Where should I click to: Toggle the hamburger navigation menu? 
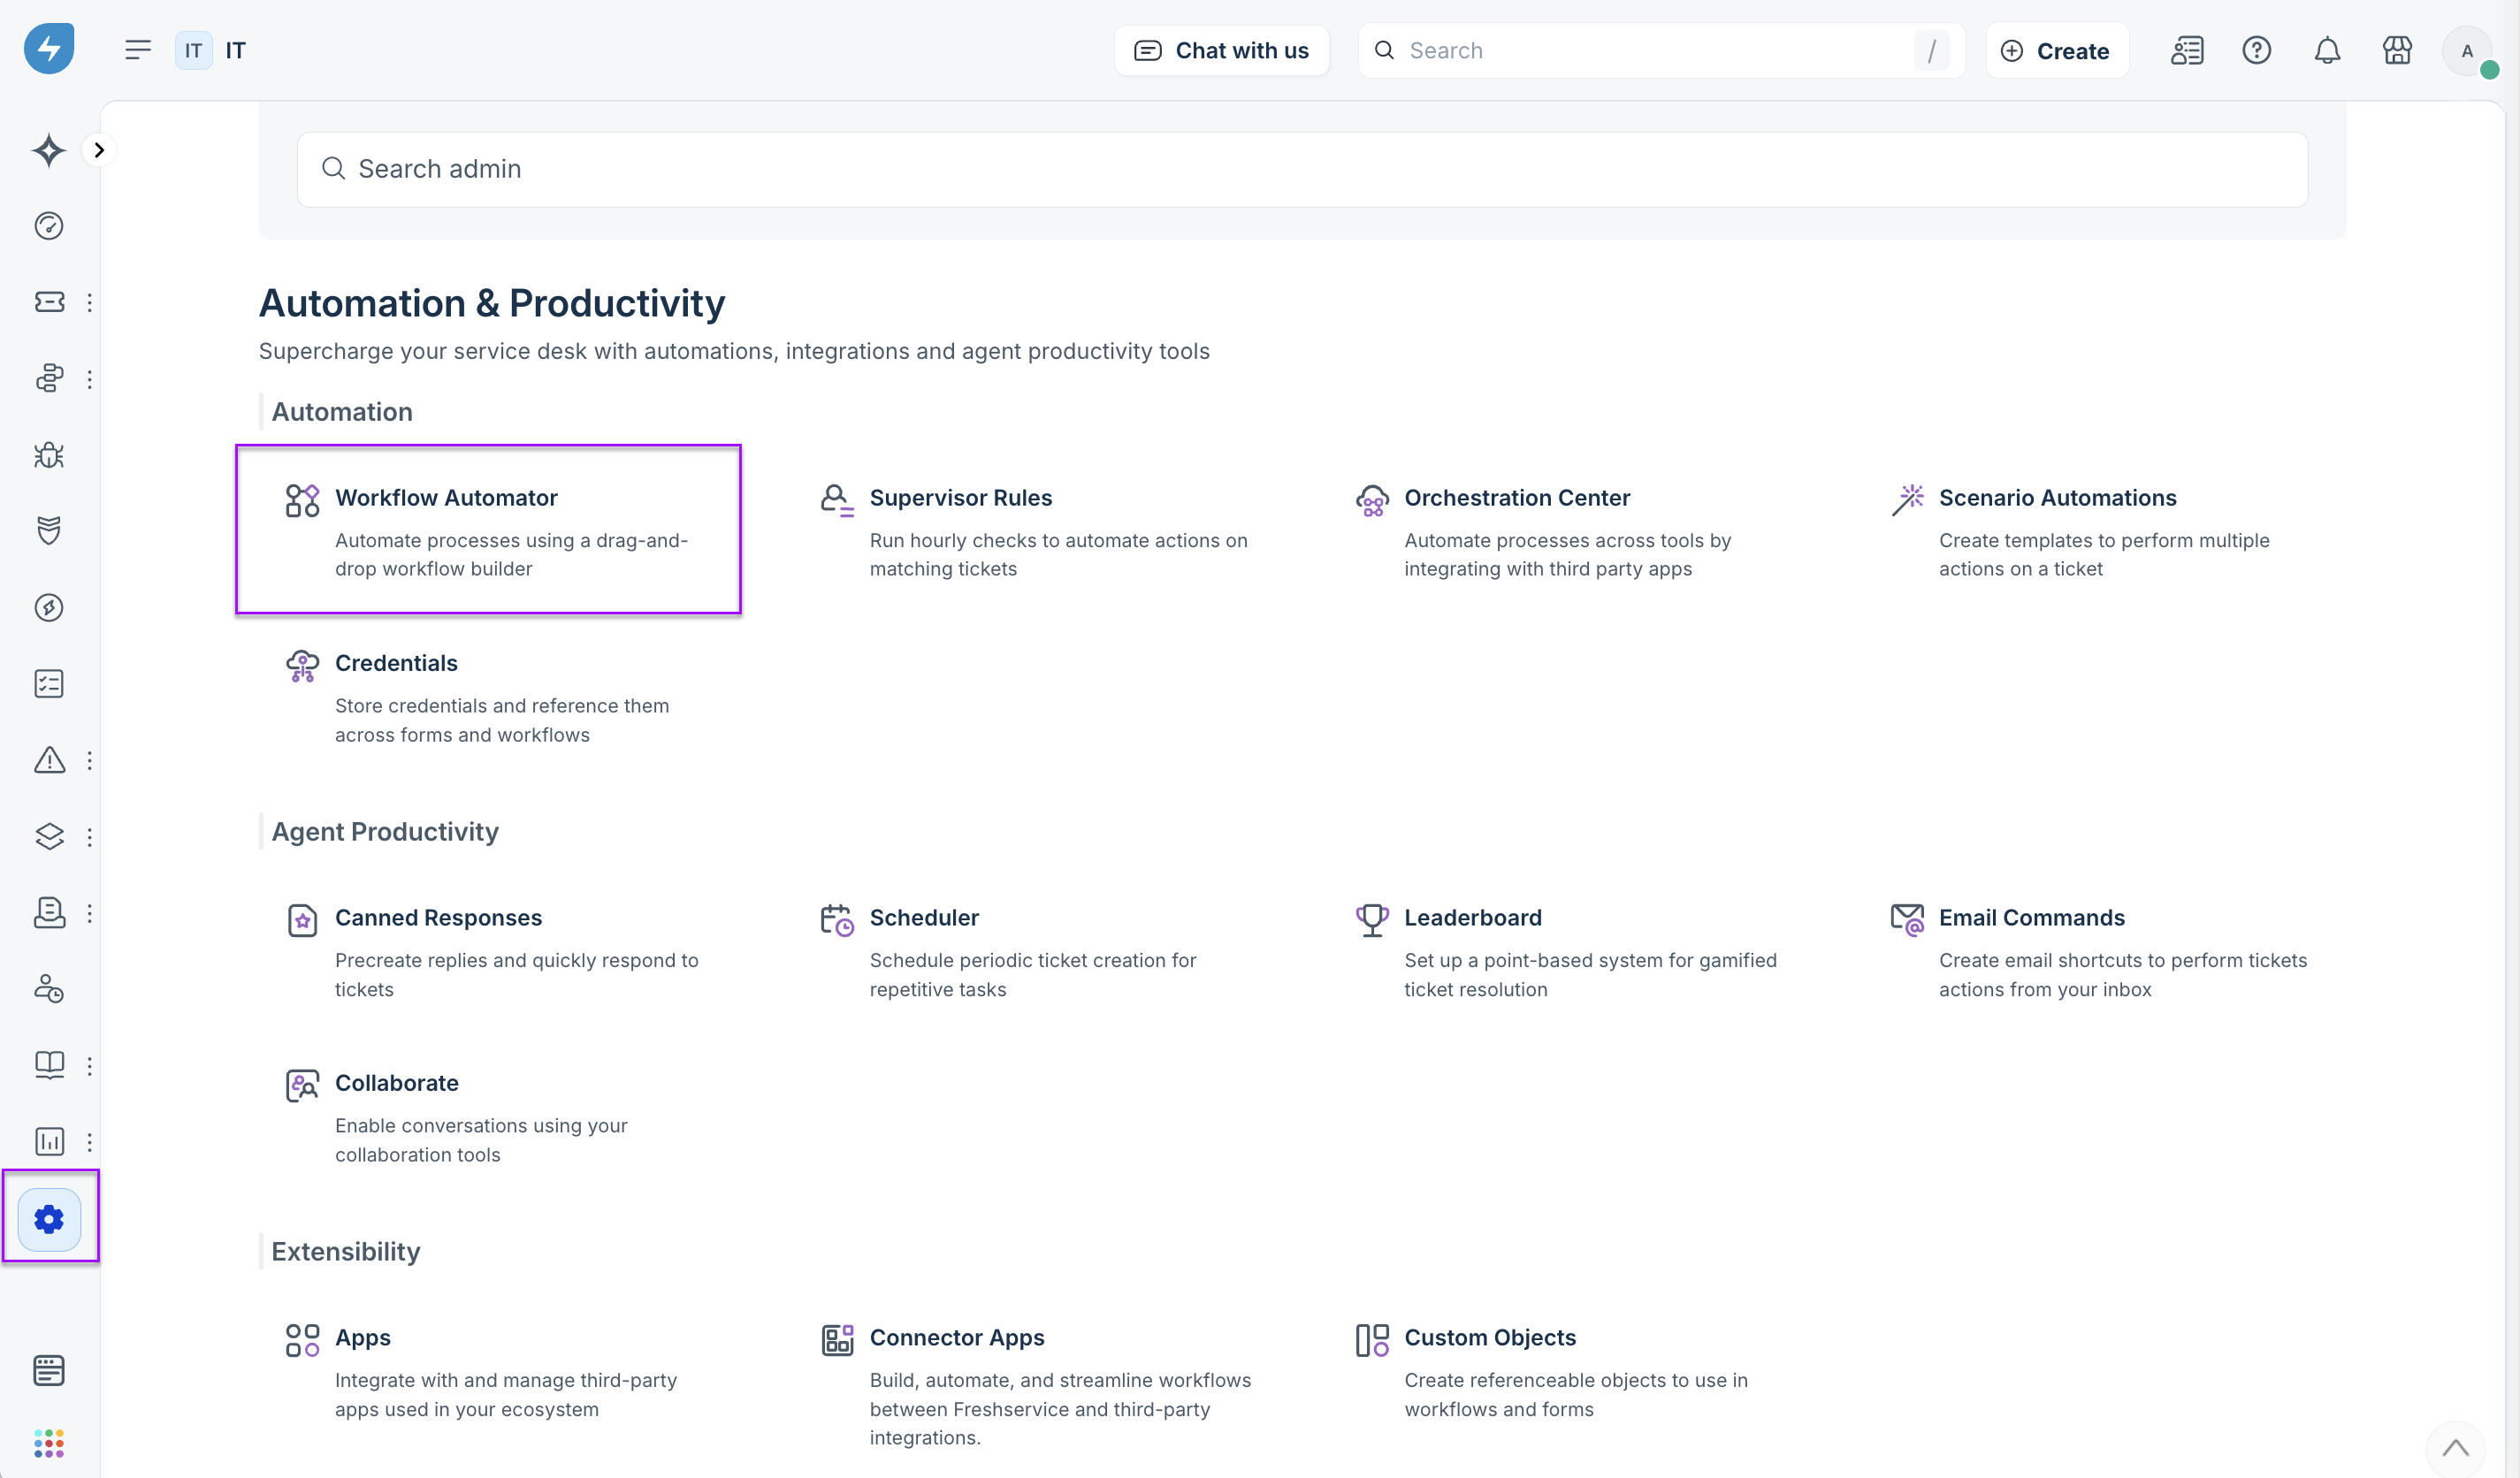click(138, 50)
